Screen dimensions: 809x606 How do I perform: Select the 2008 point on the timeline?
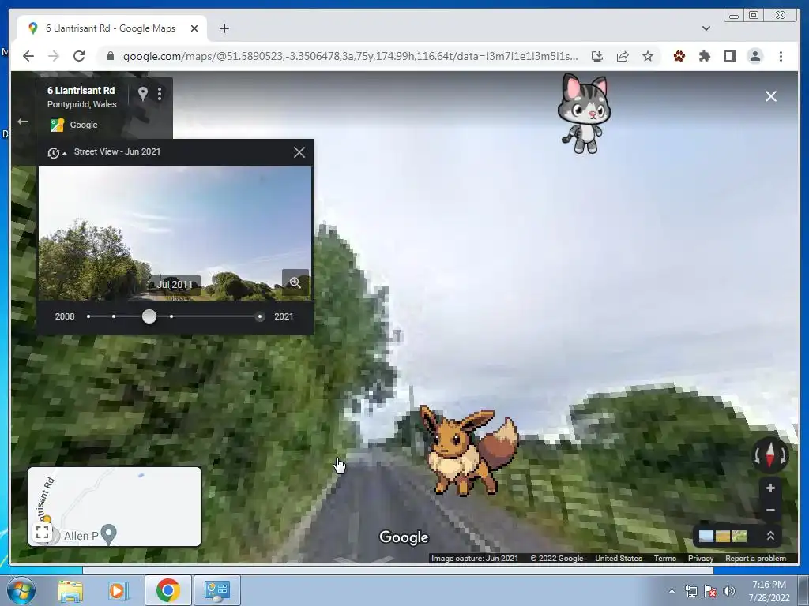coord(88,316)
